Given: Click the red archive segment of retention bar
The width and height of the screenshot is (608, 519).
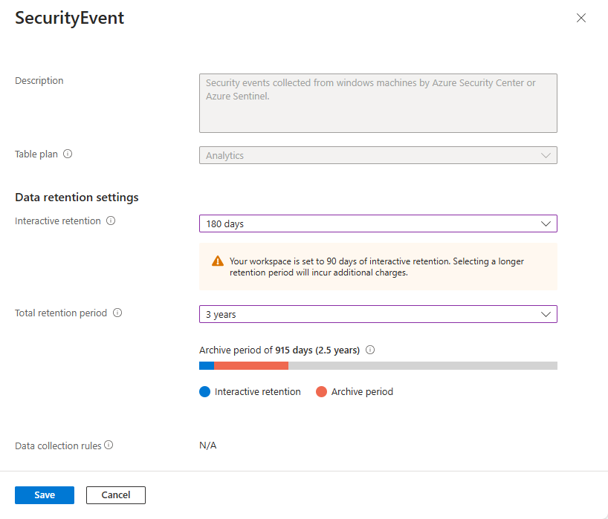Looking at the screenshot, I should [251, 365].
